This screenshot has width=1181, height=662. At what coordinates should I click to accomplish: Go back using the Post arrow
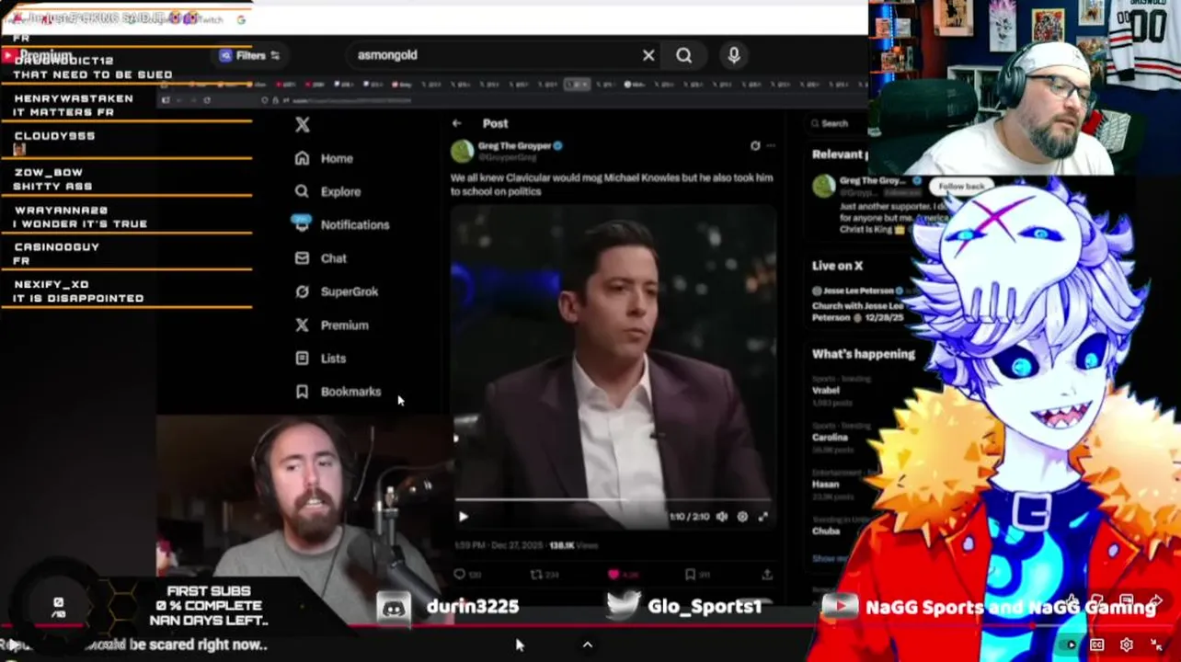[457, 123]
